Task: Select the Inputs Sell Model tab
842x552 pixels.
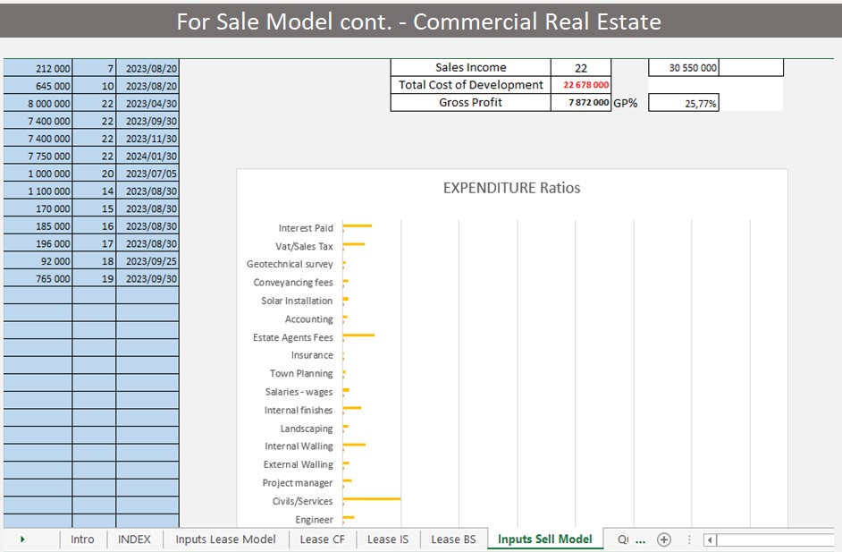Action: pos(545,539)
